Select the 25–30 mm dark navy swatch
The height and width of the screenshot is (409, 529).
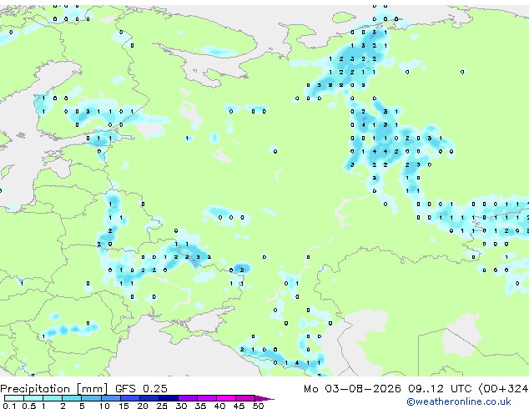pyautogui.click(x=169, y=398)
